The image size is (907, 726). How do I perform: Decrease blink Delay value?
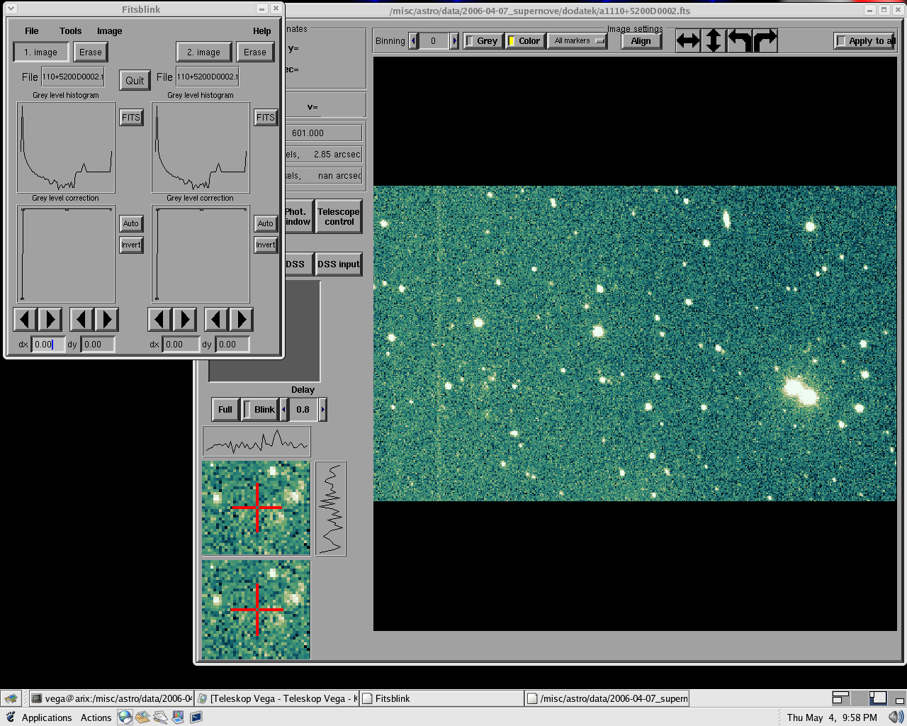(284, 410)
